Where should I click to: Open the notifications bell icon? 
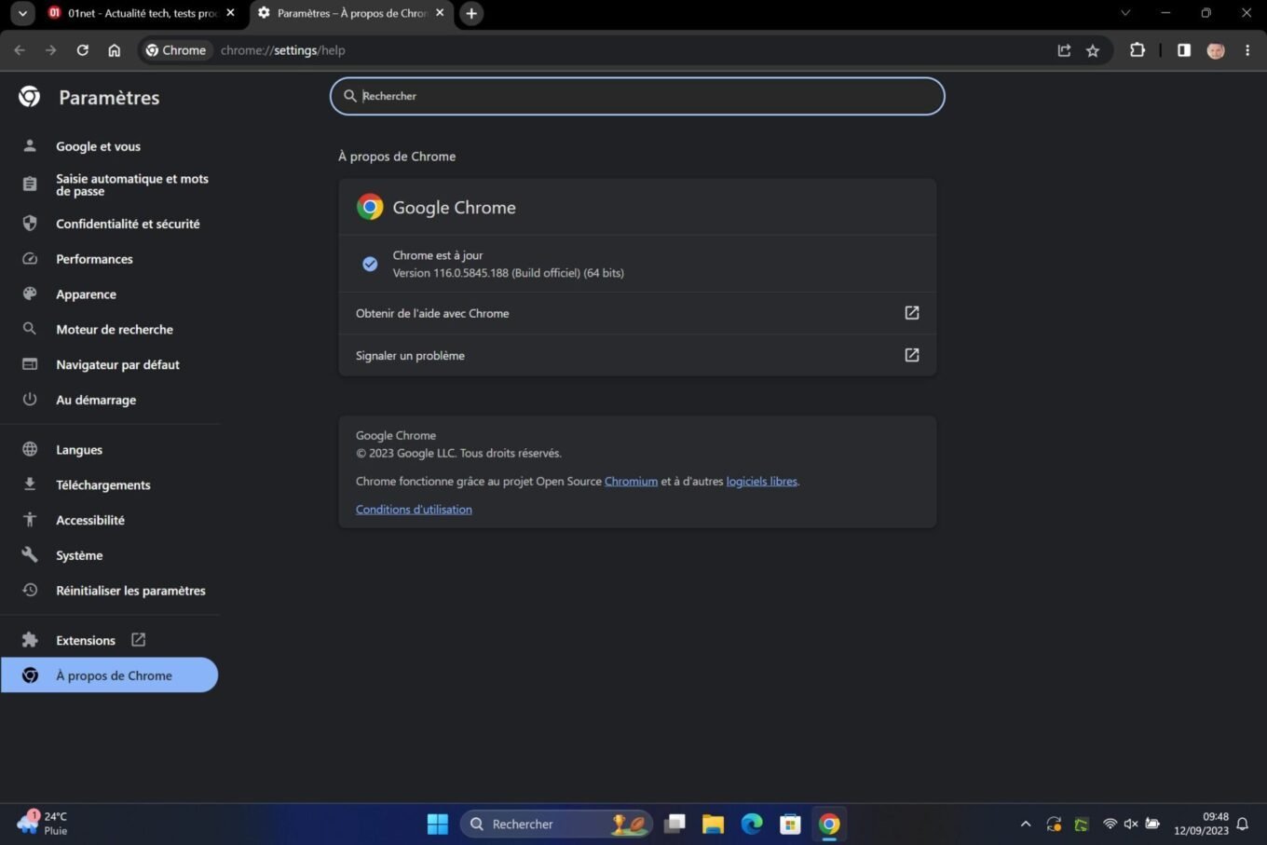[1242, 824]
